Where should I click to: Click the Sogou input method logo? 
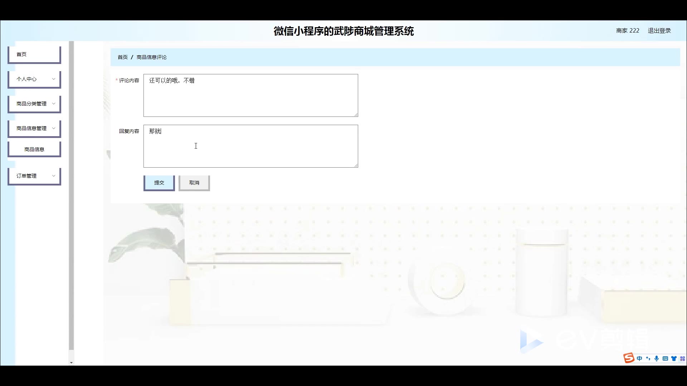pyautogui.click(x=629, y=358)
